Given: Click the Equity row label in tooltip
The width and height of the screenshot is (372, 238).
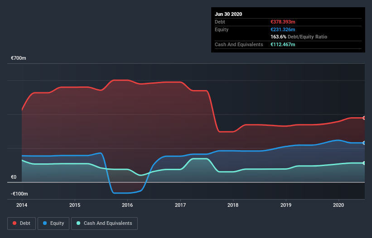Looking at the screenshot, I should click(x=222, y=29).
